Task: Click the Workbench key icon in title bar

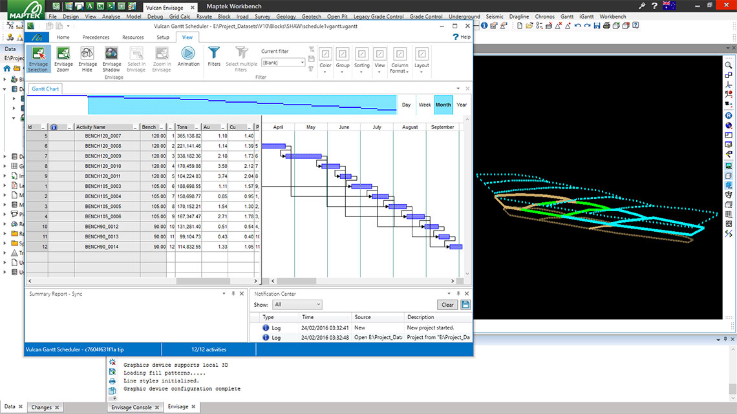Action: [x=642, y=6]
